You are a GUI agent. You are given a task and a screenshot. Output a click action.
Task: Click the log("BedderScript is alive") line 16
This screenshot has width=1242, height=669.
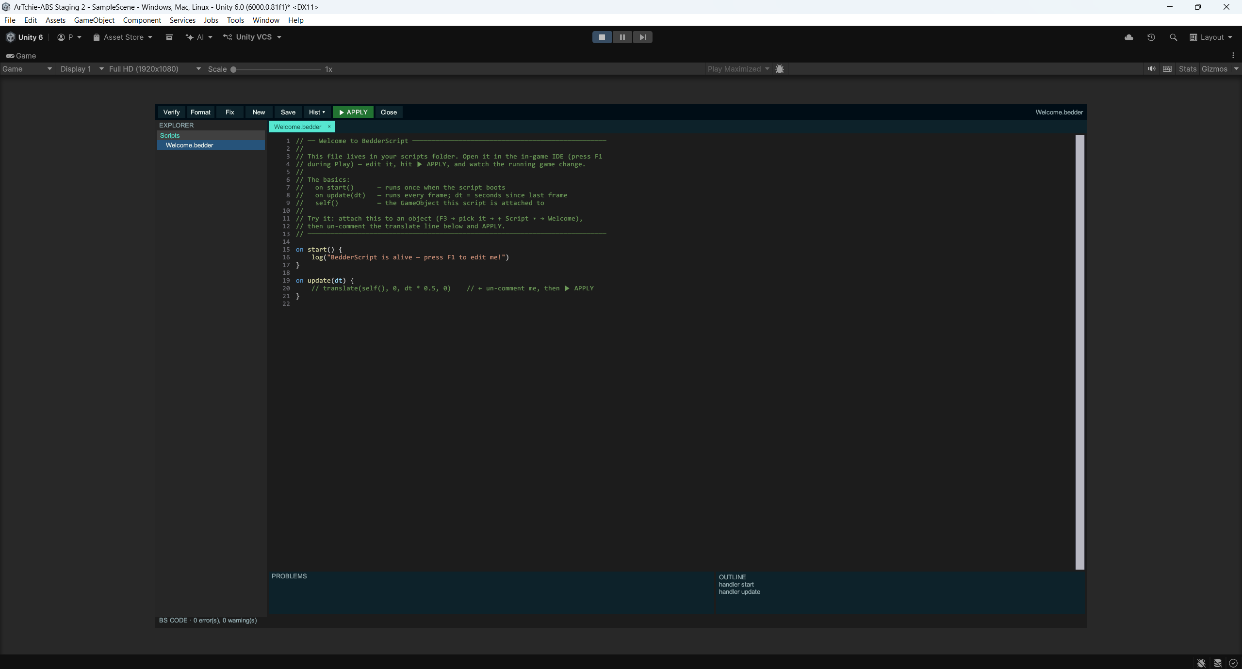(410, 257)
